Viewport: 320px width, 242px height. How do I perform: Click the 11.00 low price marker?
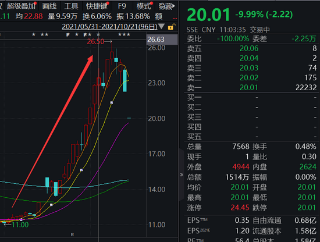[20, 225]
